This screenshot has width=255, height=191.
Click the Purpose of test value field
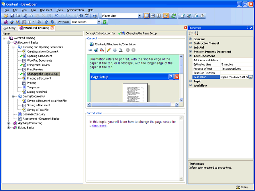[237, 69]
